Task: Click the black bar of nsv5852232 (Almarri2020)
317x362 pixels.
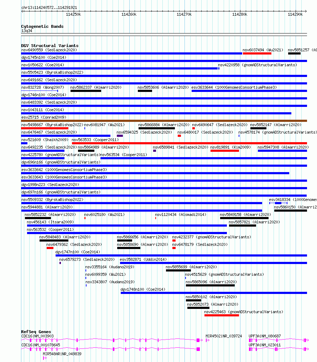Action: tap(38, 218)
